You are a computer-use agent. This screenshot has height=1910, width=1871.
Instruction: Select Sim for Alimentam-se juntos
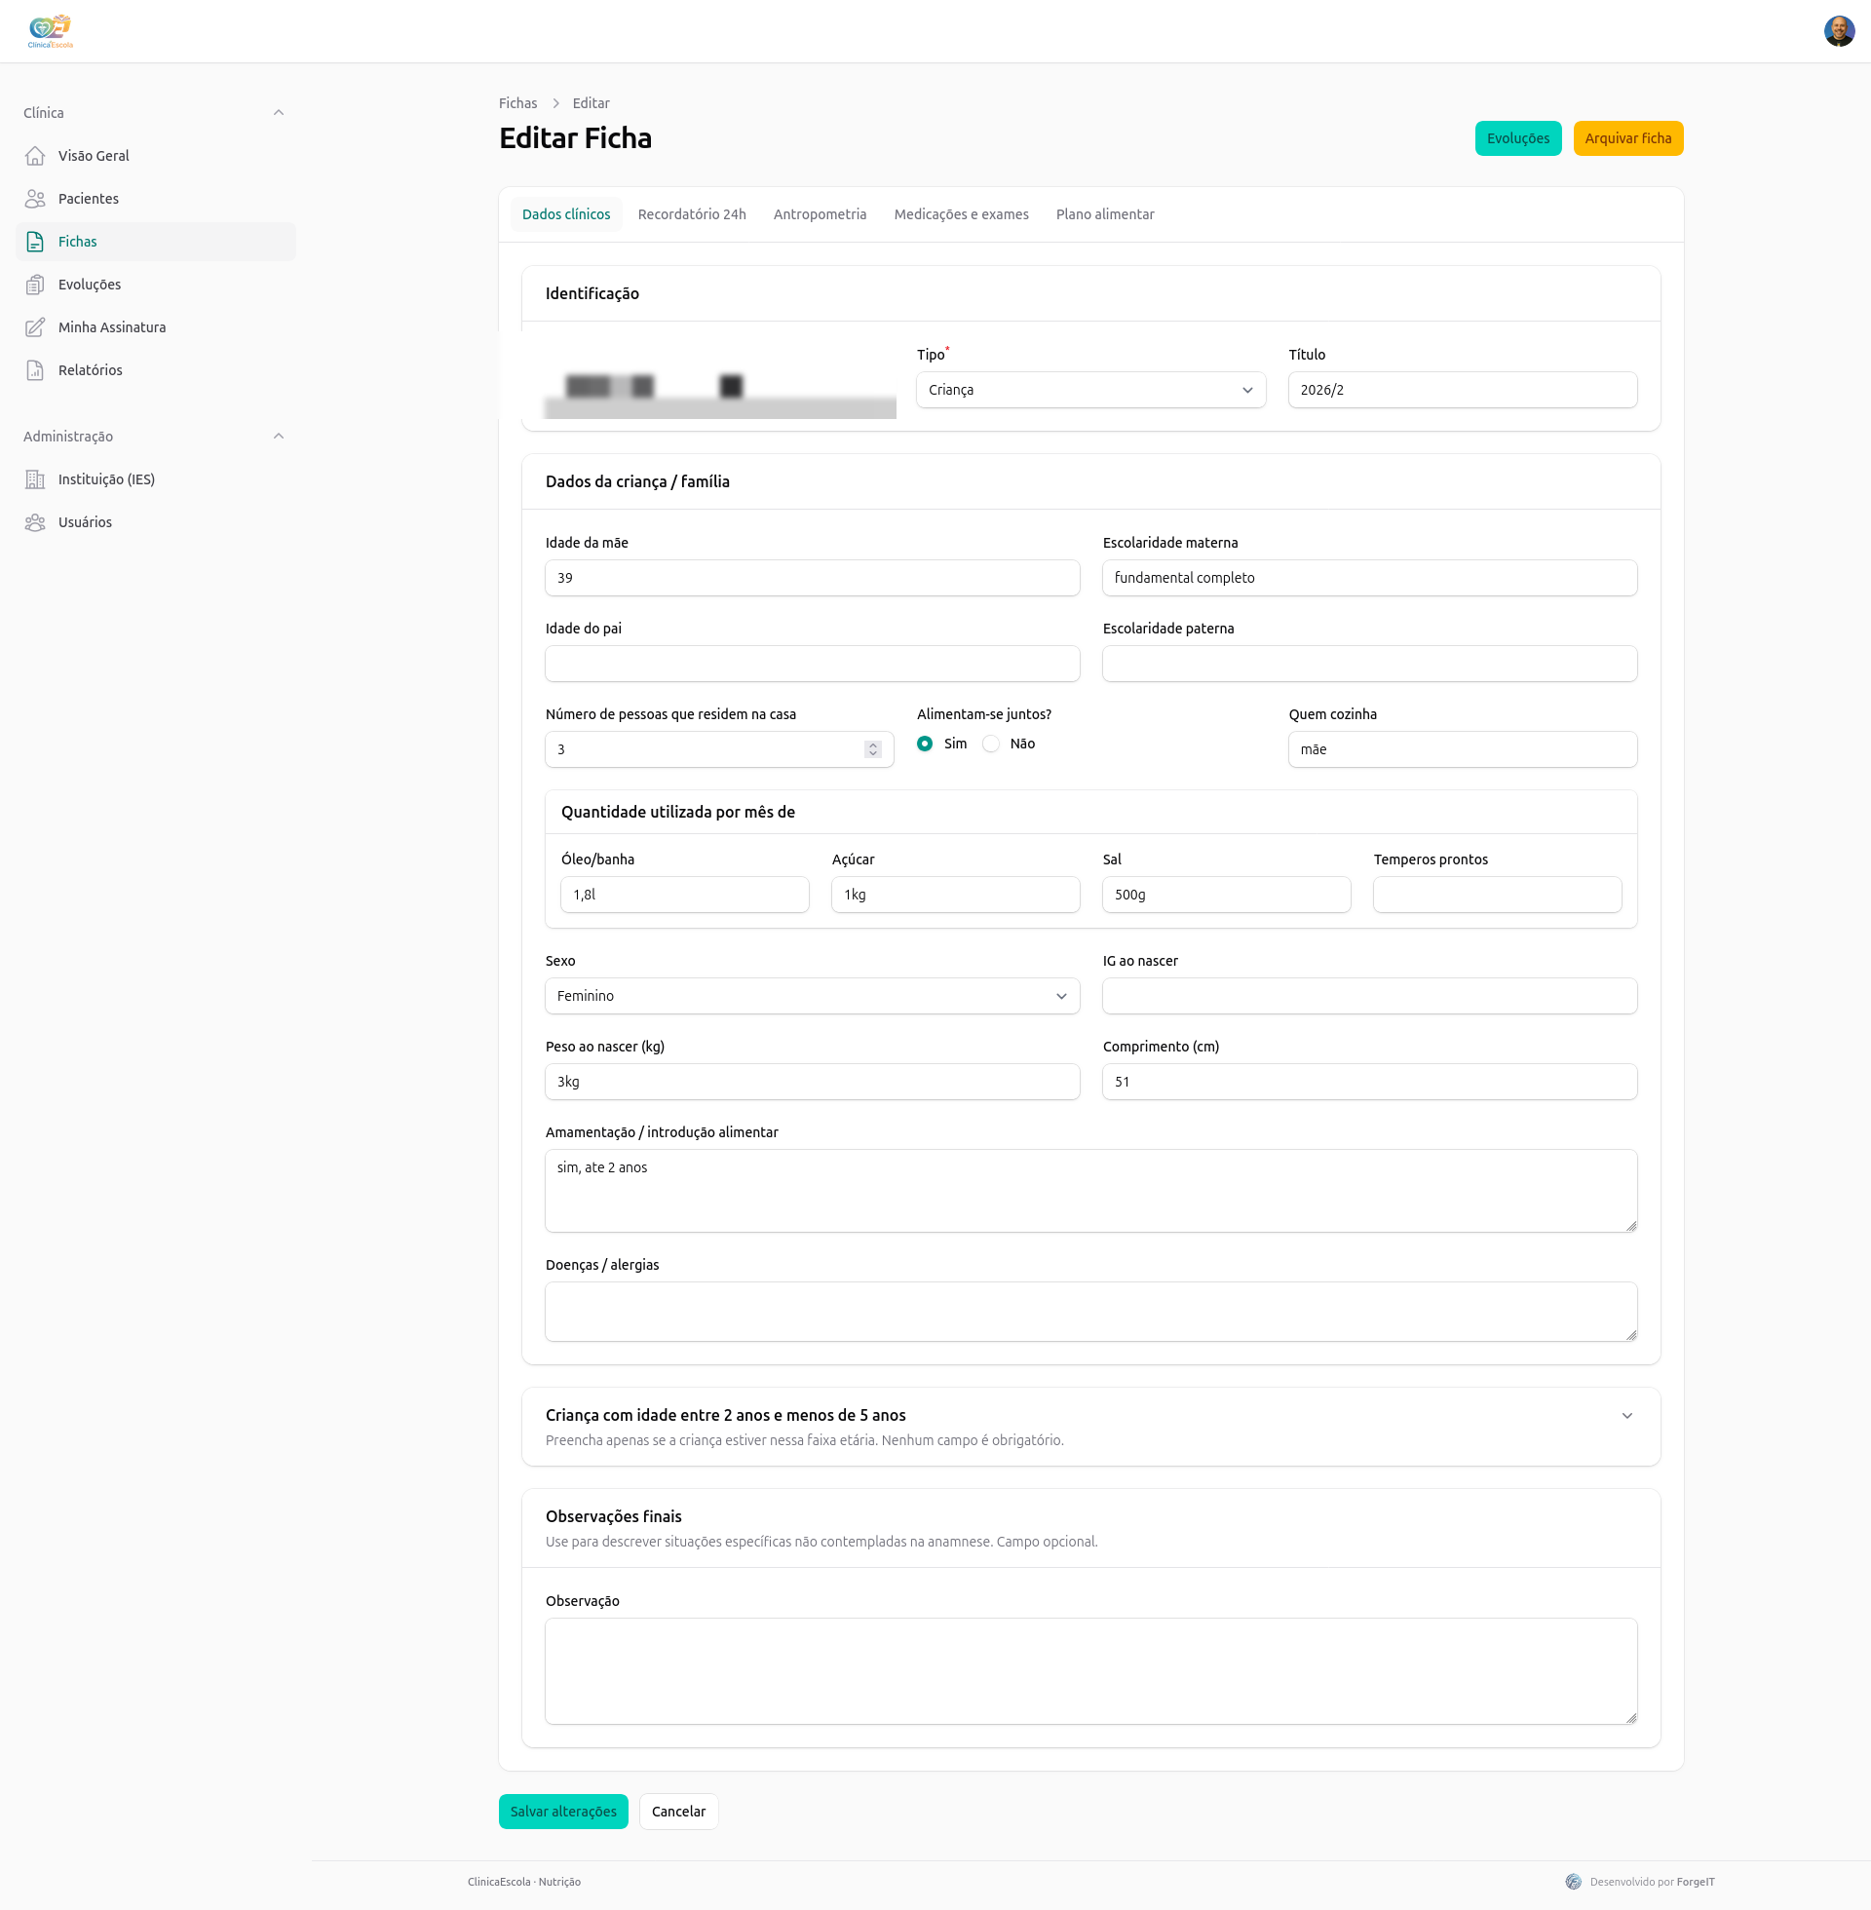[925, 744]
